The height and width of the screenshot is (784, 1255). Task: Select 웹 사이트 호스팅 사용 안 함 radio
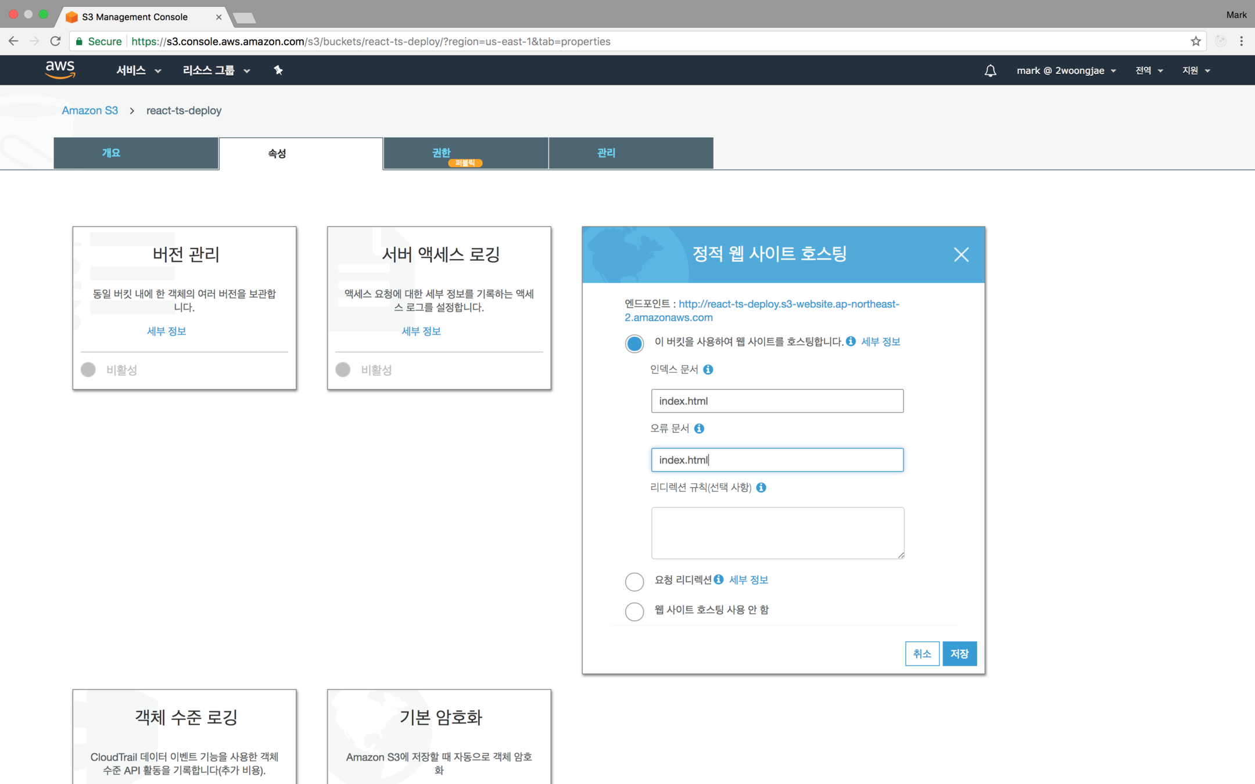coord(634,611)
